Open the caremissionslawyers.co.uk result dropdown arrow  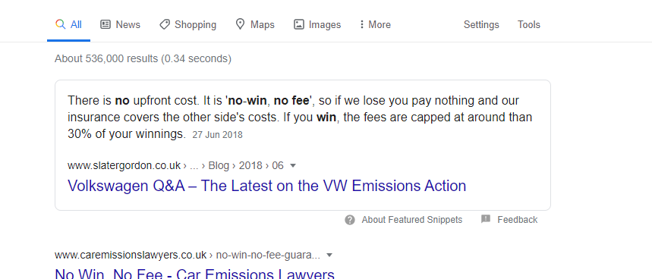(329, 255)
